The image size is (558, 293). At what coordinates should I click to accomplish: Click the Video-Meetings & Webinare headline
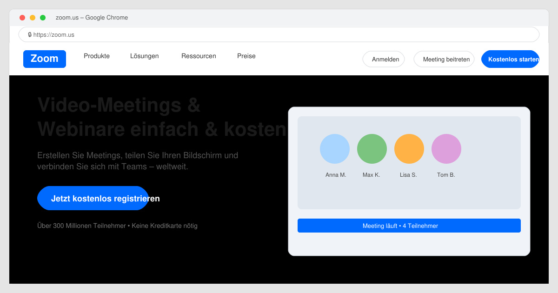pos(162,117)
